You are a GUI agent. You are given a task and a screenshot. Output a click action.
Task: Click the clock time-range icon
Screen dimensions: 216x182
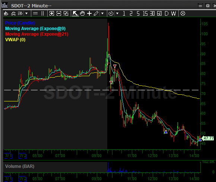click(x=111, y=13)
